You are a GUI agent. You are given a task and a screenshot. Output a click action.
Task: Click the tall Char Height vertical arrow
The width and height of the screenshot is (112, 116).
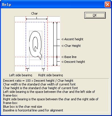pyautogui.click(x=53, y=44)
